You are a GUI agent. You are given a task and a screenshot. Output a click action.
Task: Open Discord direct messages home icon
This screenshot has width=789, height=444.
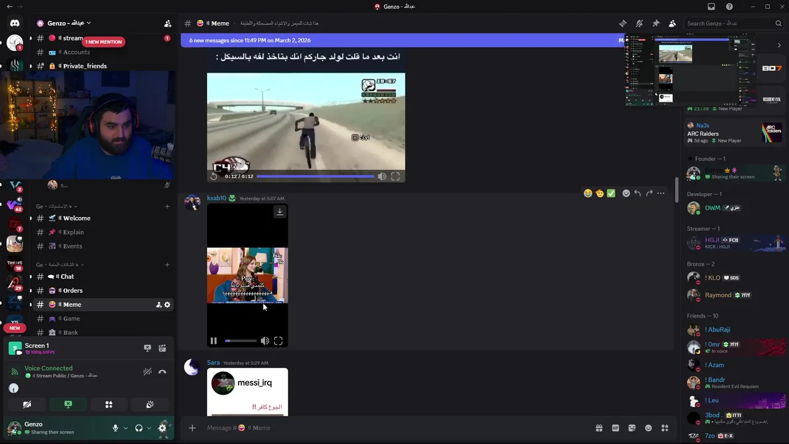point(15,23)
